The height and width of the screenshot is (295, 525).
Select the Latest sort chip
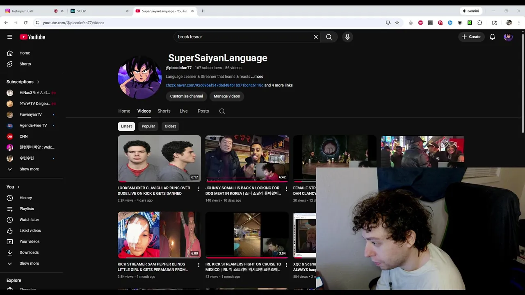126,126
